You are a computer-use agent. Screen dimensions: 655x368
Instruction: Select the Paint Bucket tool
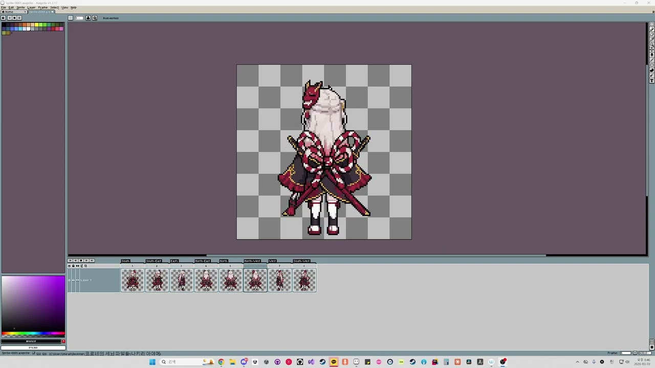click(652, 55)
